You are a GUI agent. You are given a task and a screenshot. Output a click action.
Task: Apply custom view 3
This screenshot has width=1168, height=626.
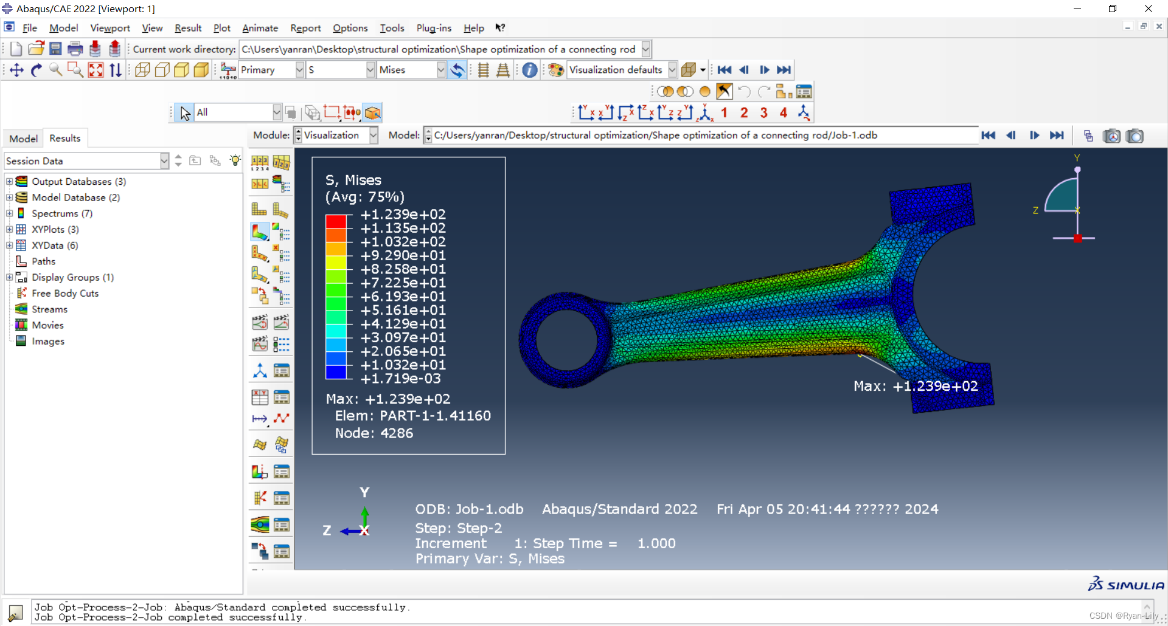764,112
